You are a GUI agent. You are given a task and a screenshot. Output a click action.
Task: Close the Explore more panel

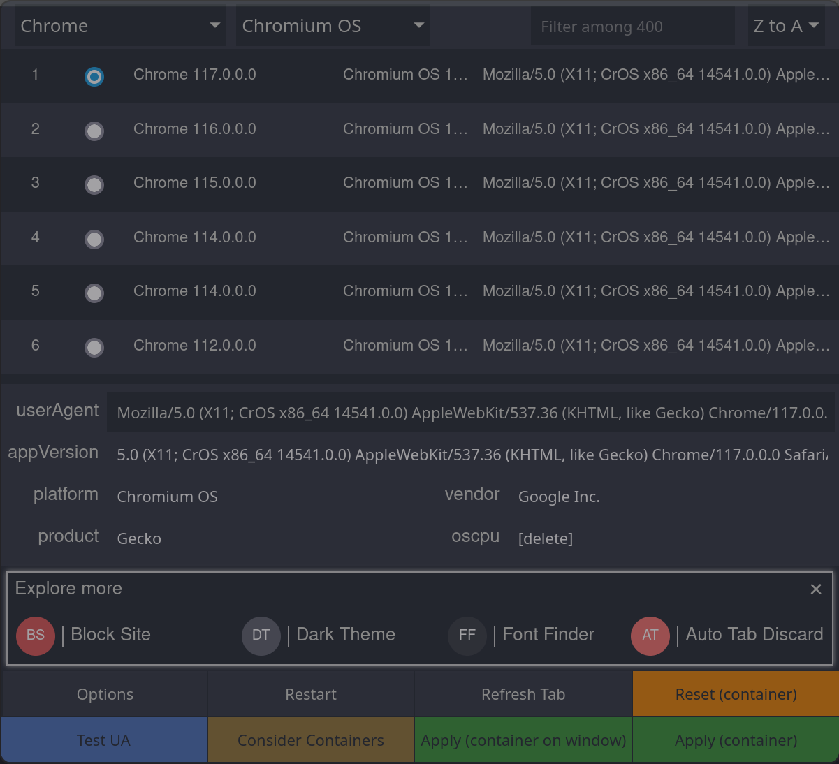tap(816, 589)
